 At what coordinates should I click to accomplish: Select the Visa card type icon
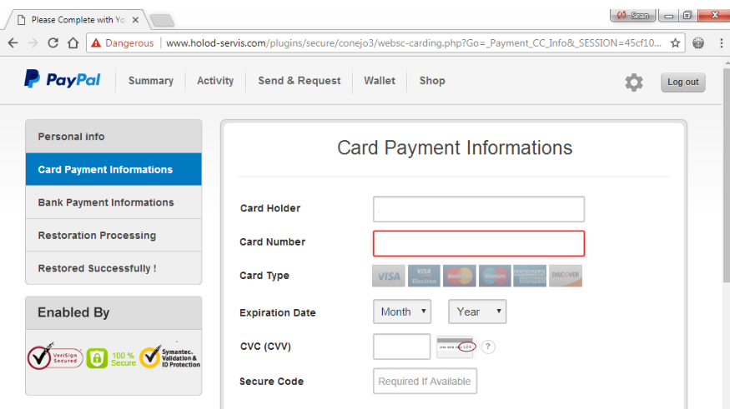pyautogui.click(x=389, y=276)
